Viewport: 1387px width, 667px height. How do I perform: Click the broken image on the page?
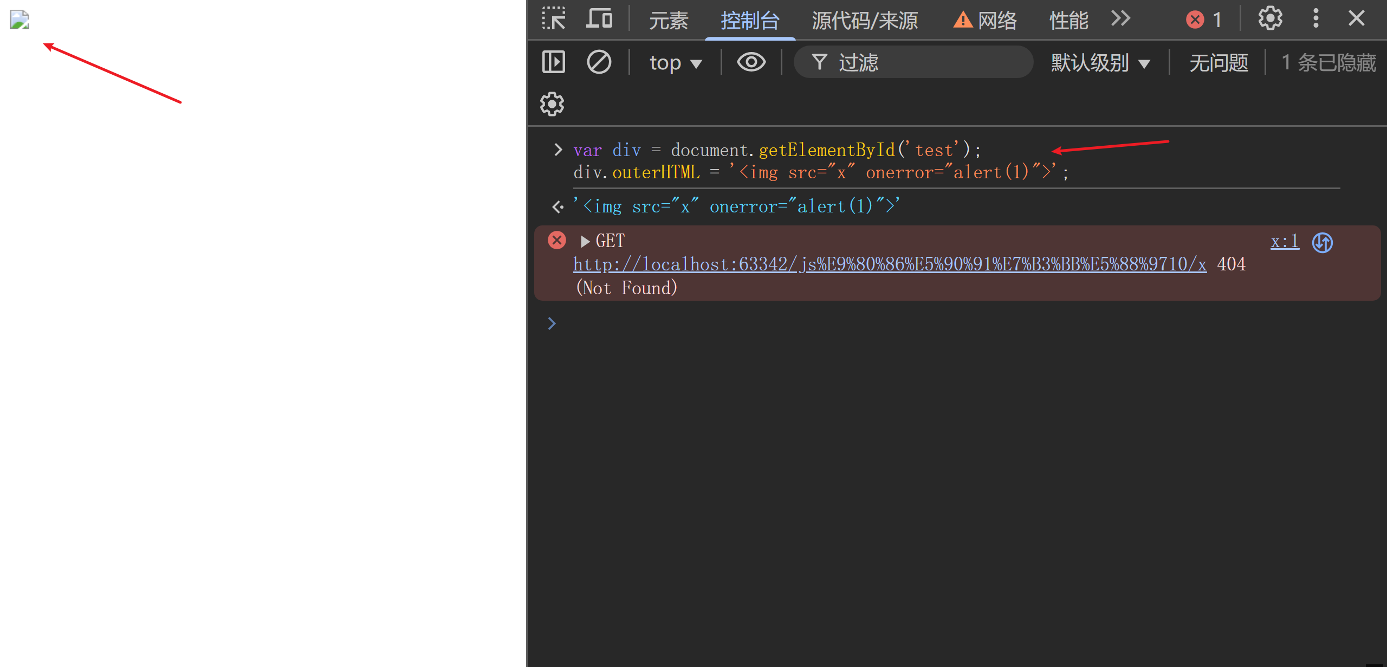coord(20,20)
